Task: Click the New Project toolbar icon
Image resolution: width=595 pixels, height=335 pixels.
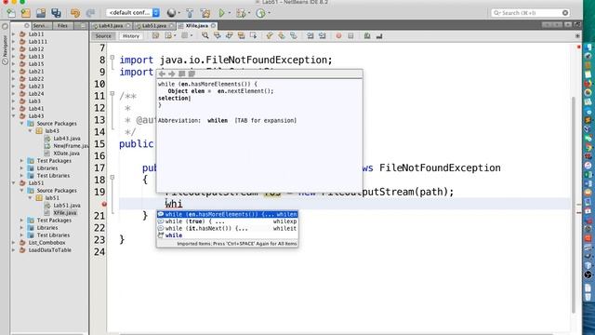Action: 26,13
